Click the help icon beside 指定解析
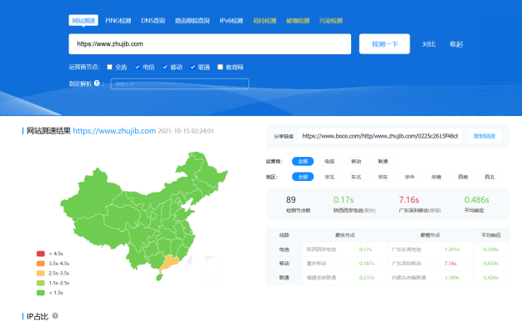Image resolution: width=522 pixels, height=322 pixels. (97, 83)
